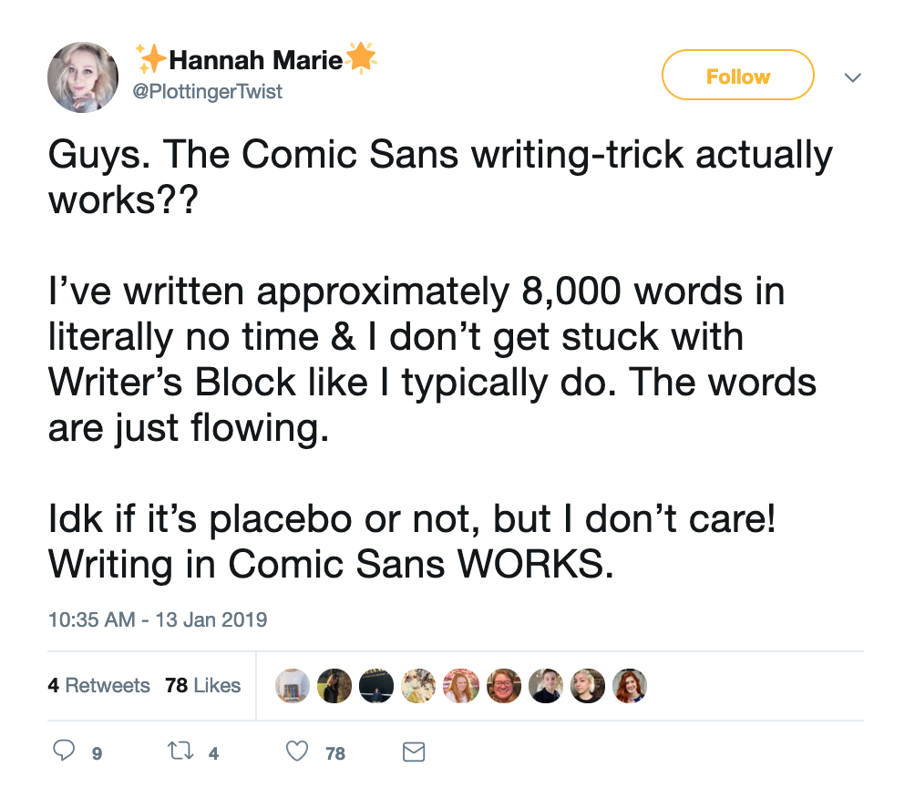Open the 4 Retweets list
The width and height of the screenshot is (915, 798).
[x=99, y=686]
